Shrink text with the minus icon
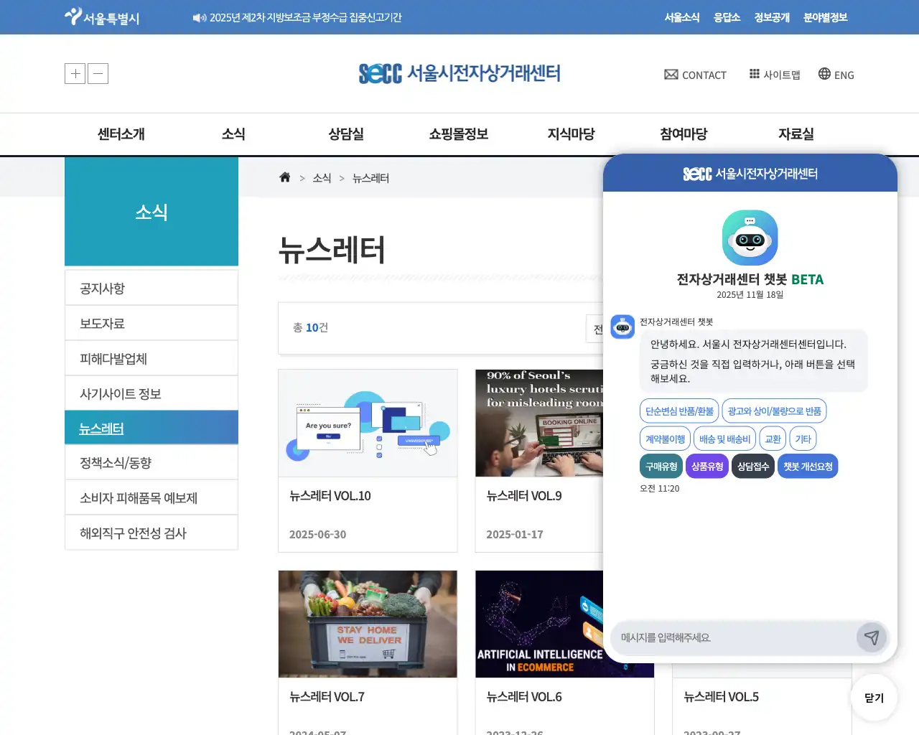Image resolution: width=919 pixels, height=735 pixels. (98, 73)
